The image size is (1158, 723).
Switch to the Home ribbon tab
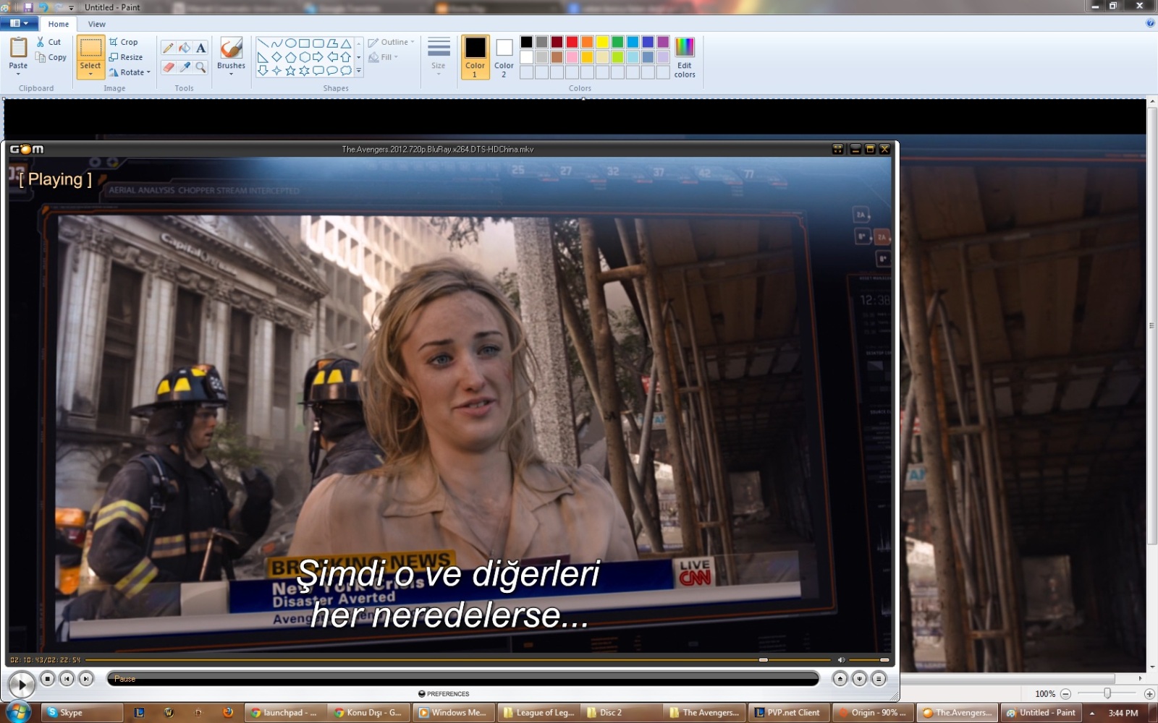[x=59, y=24]
